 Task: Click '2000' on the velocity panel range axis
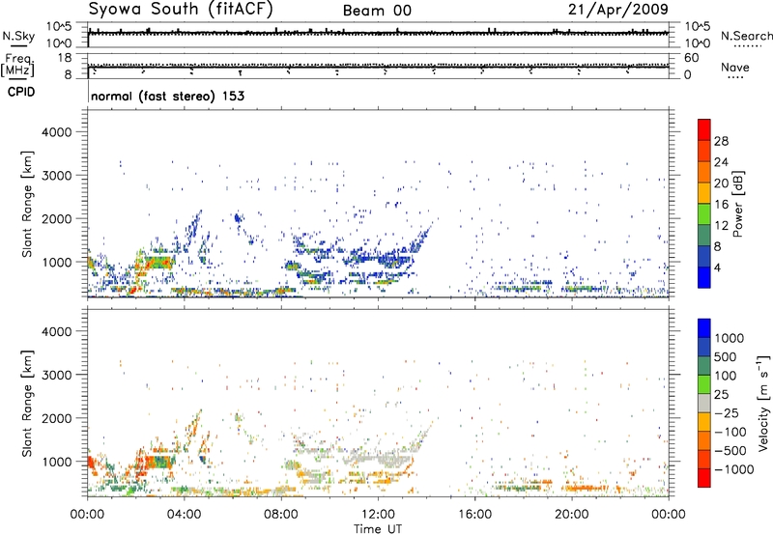57,418
